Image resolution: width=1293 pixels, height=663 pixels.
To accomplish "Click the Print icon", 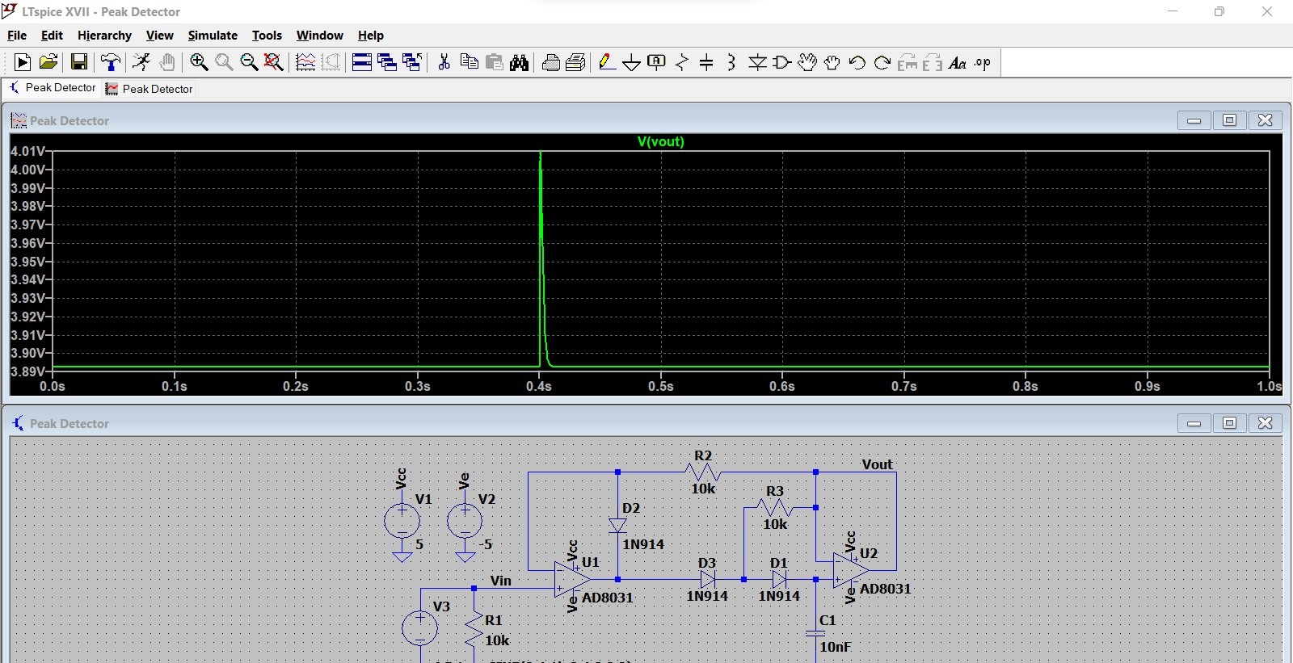I will click(x=576, y=62).
